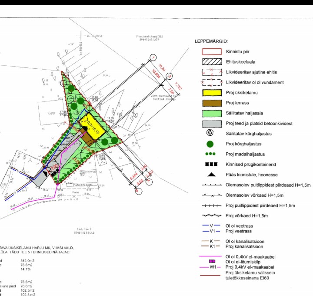Select the Kuur building label on the plan

coord(52,112)
